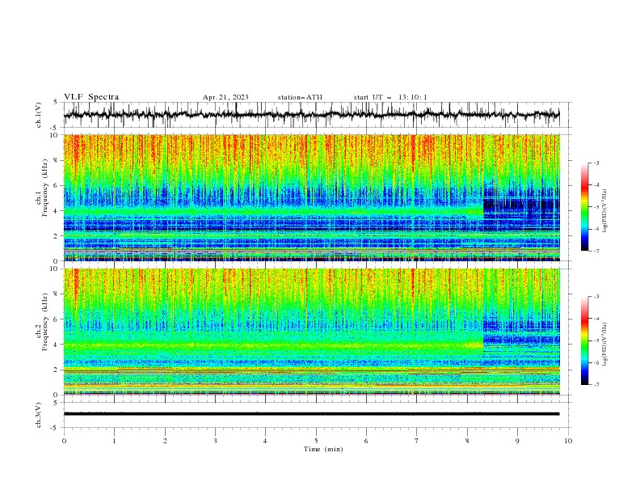Click the time axis tick label "5"
The width and height of the screenshot is (640, 495).
[x=316, y=441]
